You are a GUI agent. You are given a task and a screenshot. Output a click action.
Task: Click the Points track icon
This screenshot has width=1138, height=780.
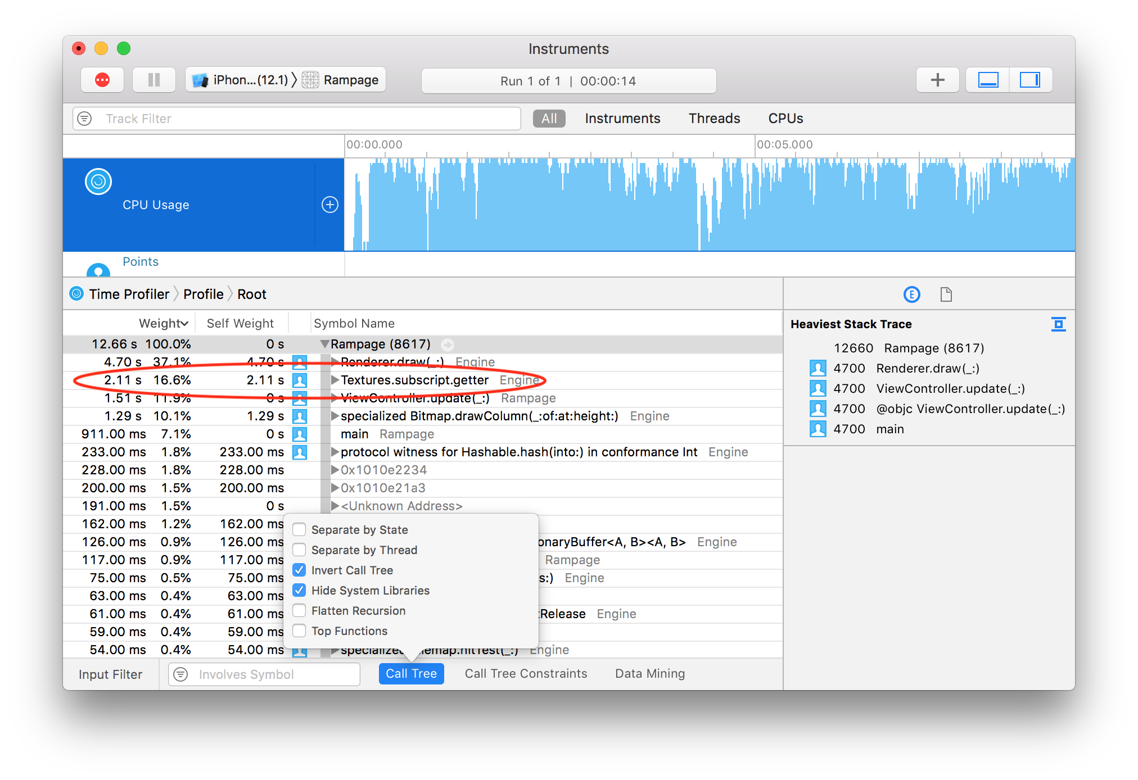click(x=98, y=270)
